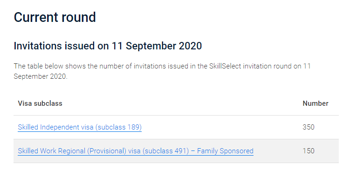Select the 350 invitations number cell

click(309, 127)
